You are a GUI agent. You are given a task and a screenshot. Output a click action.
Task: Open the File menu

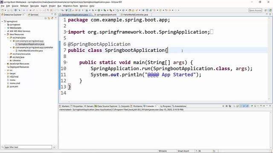3,6
